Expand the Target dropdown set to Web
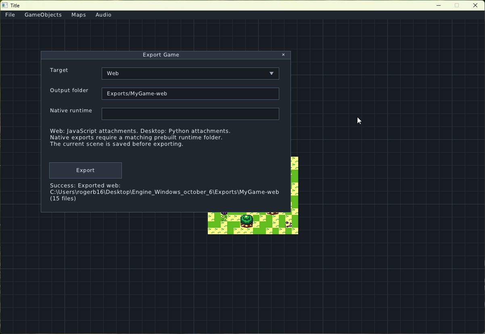The image size is (485, 334). (190, 74)
